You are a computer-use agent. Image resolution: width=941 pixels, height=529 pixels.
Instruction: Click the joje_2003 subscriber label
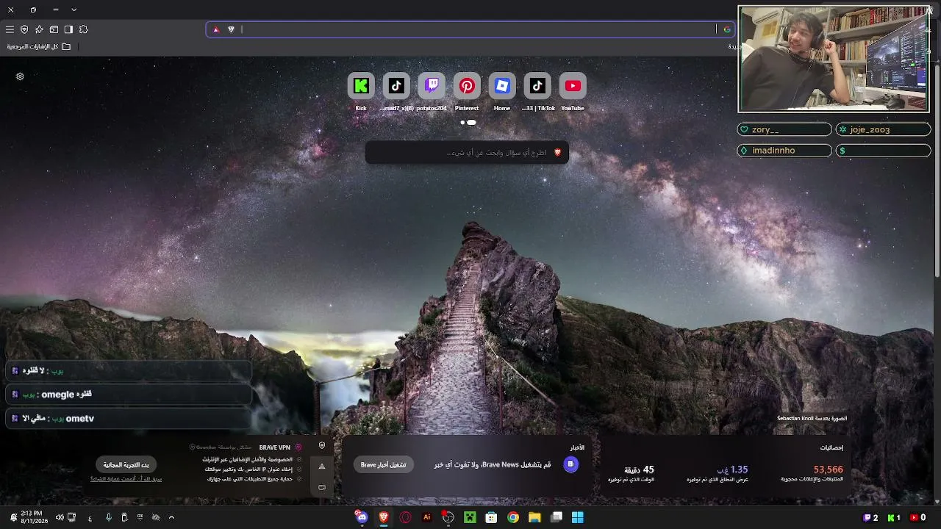point(884,129)
